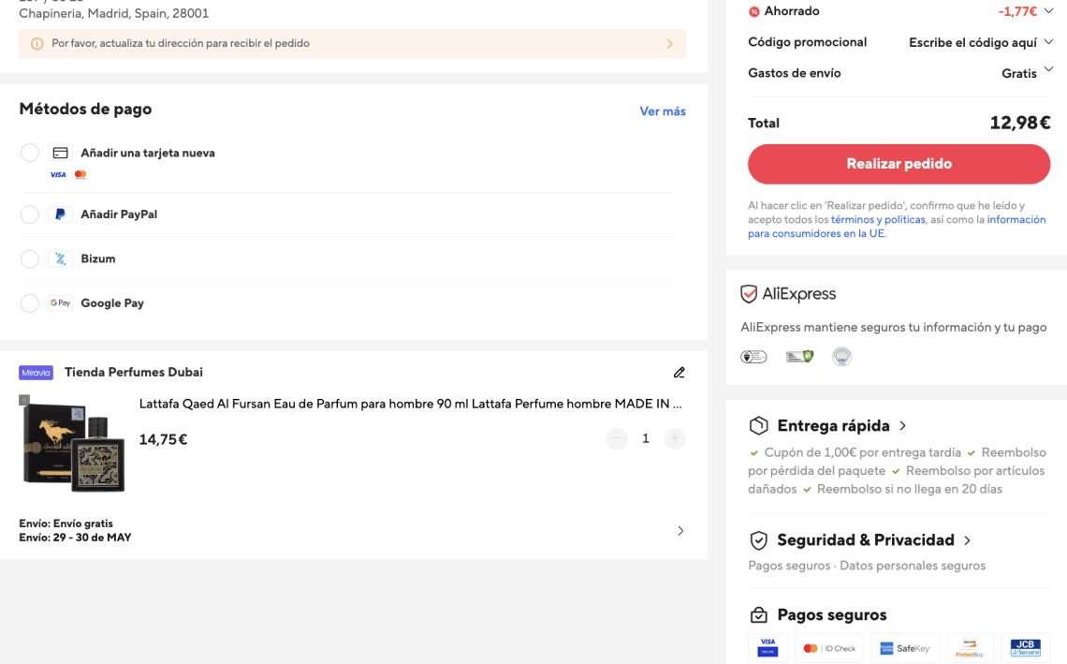Open the términos y políticas link
1067x664 pixels.
[878, 219]
